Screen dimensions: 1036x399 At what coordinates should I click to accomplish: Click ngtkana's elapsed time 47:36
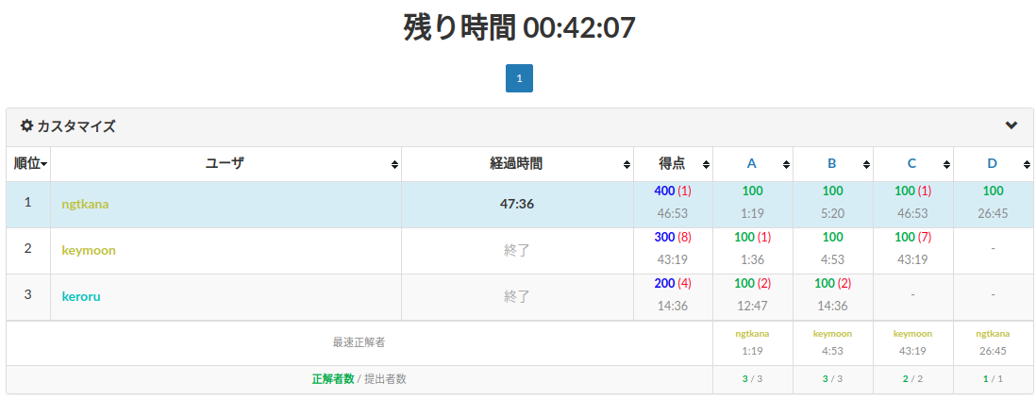517,204
